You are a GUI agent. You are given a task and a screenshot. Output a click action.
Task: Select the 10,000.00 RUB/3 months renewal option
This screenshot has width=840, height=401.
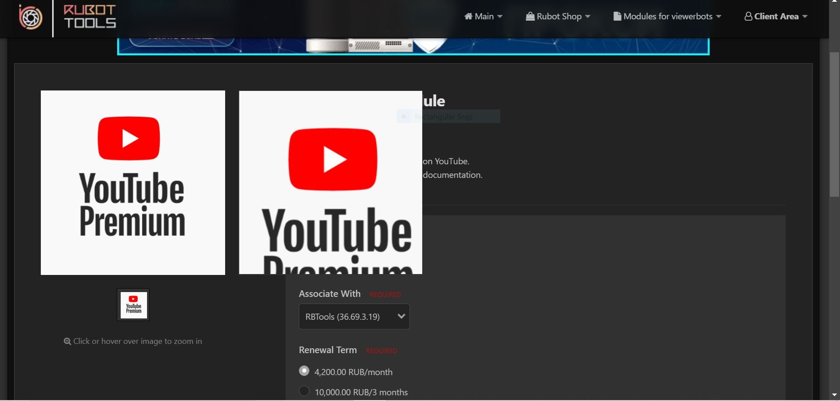coord(304,391)
